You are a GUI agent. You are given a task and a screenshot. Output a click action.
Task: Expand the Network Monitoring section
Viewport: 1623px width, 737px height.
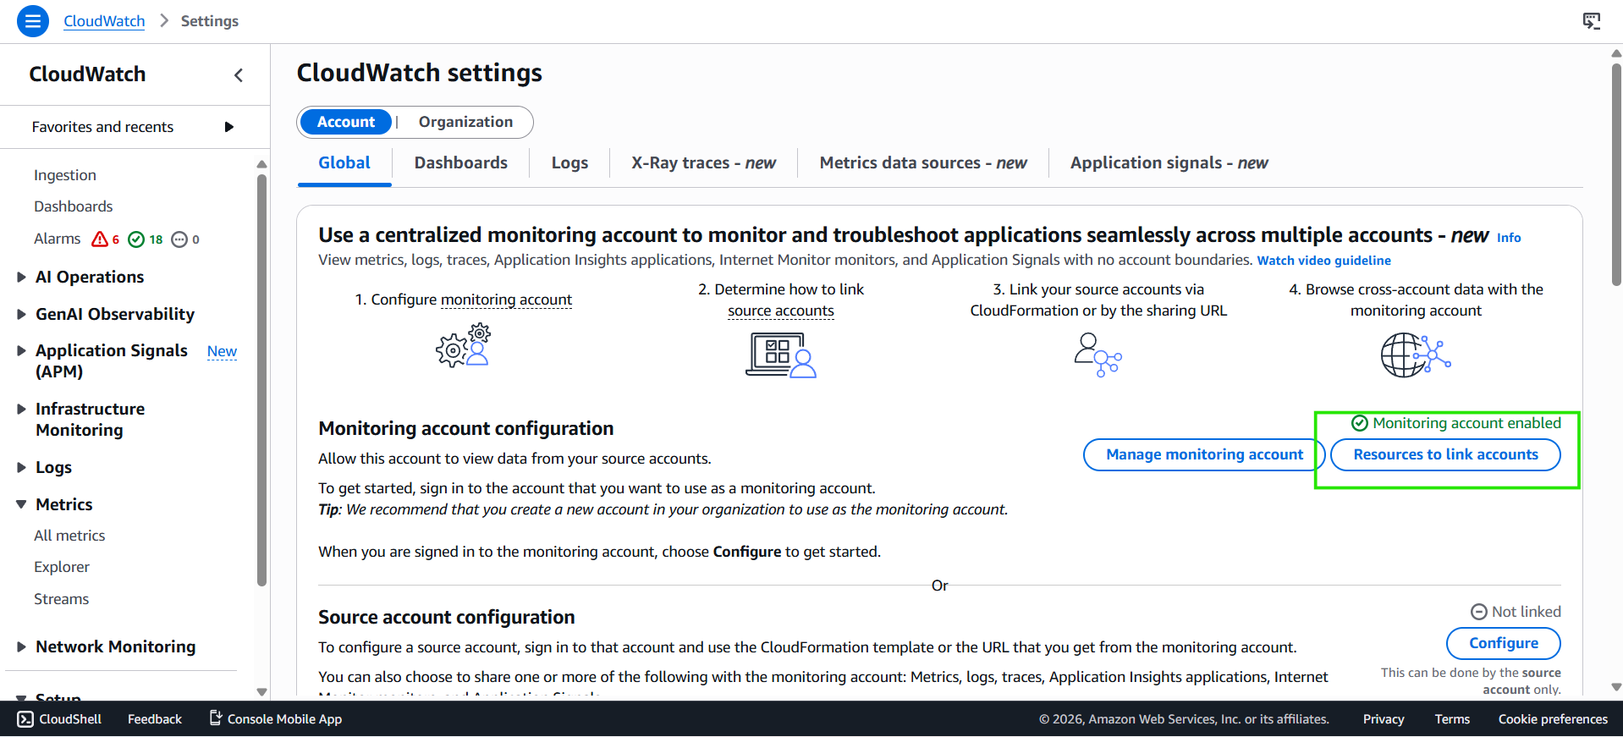pyautogui.click(x=22, y=647)
